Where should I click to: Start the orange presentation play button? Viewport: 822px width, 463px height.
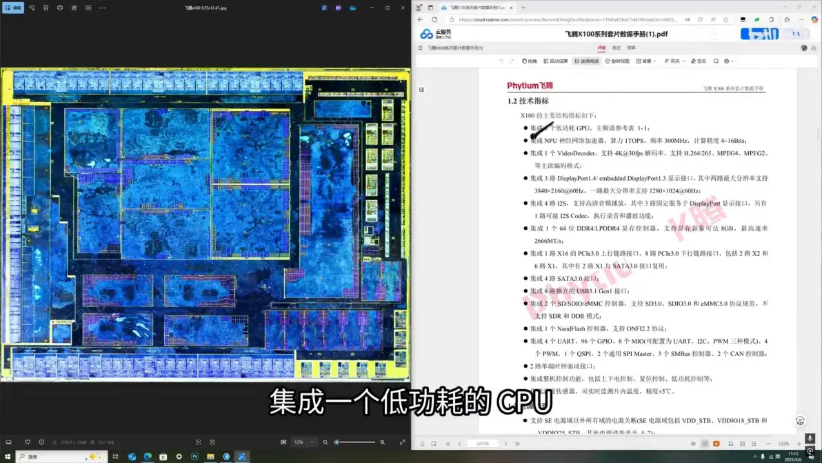click(x=716, y=444)
